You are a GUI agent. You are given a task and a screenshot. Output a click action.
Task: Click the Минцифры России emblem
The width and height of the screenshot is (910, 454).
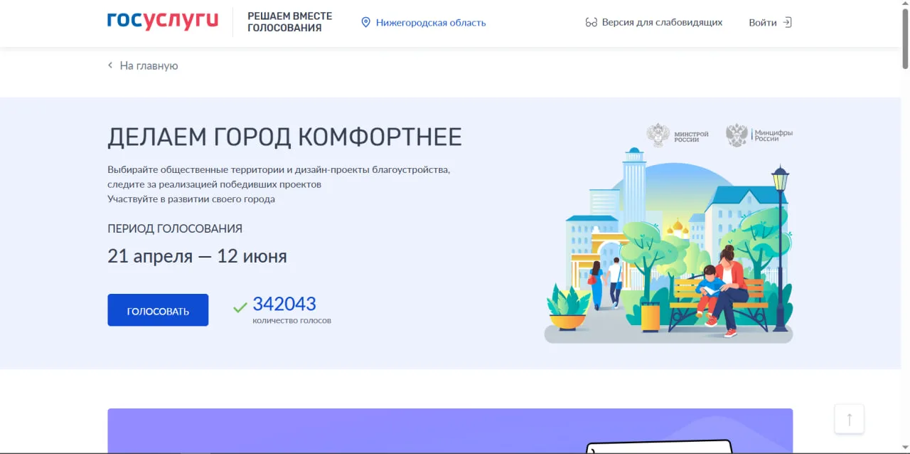coord(759,135)
